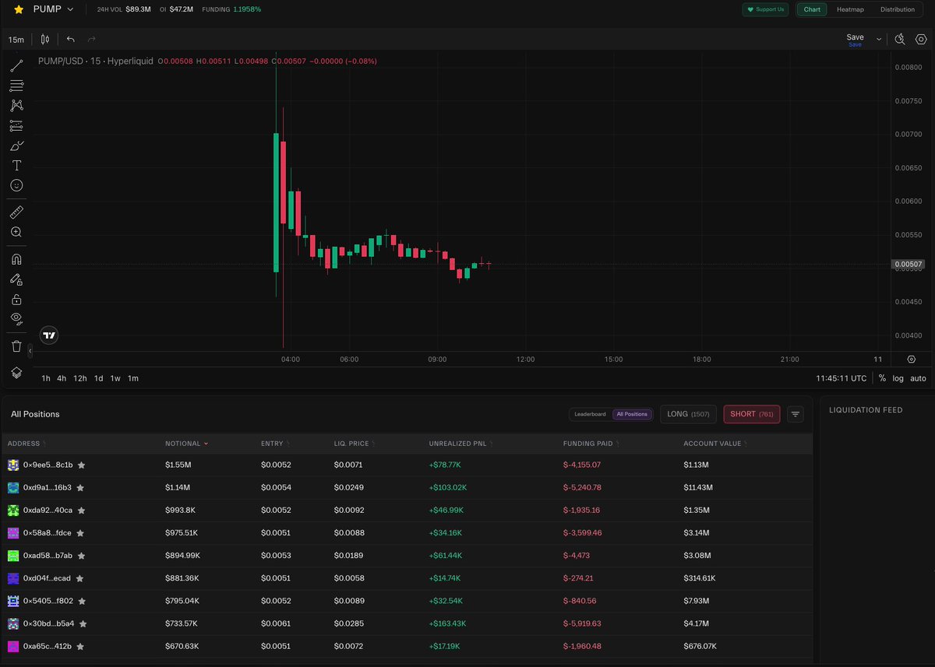Viewport: 935px width, 667px height.
Task: Undo the last chart action
Action: point(71,39)
